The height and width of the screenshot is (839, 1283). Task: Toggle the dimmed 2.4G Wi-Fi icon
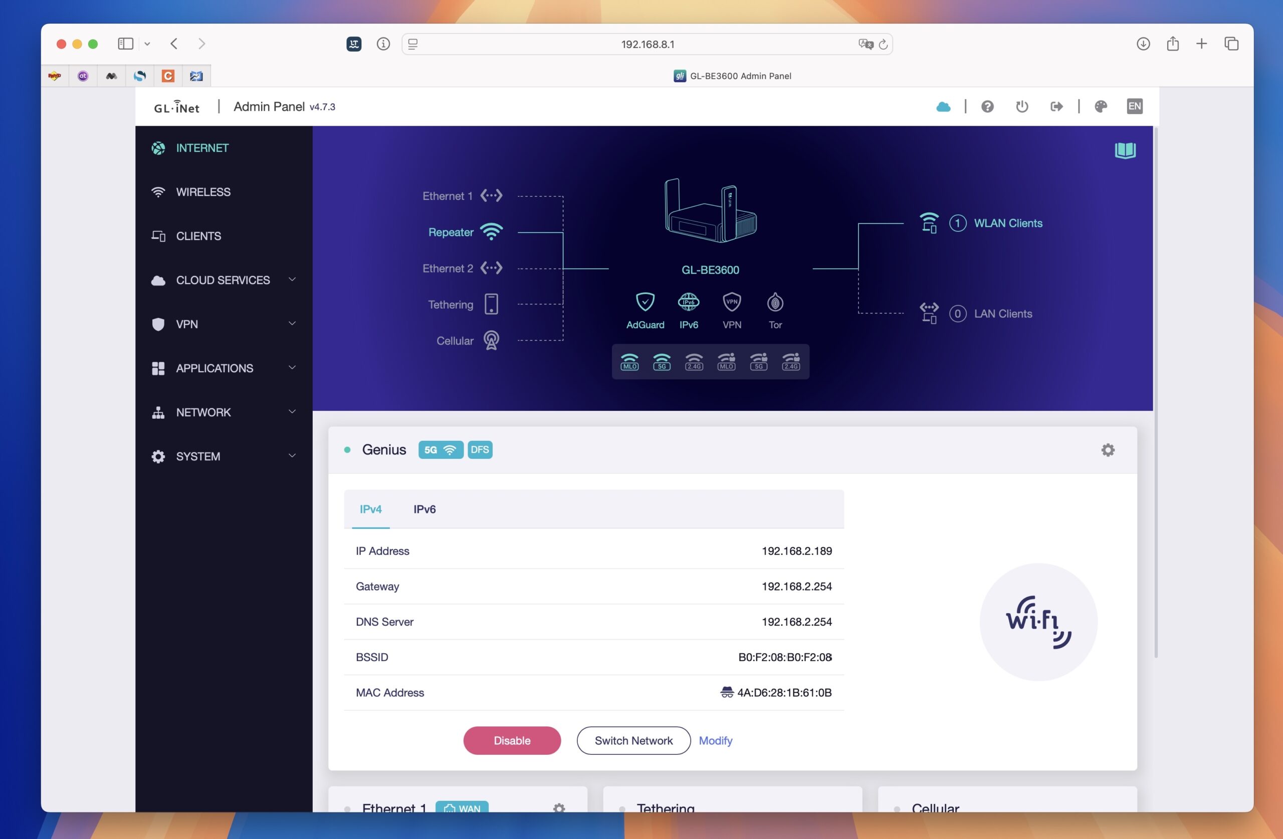(x=694, y=362)
